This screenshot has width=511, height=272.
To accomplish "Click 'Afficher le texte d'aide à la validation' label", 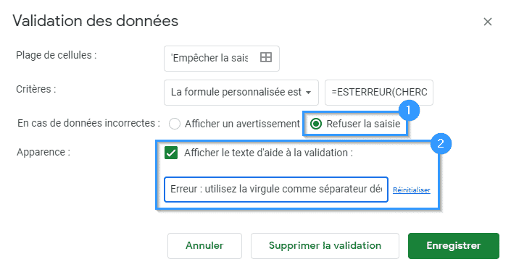I will (268, 153).
